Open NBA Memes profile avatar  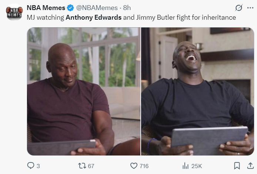point(14,12)
